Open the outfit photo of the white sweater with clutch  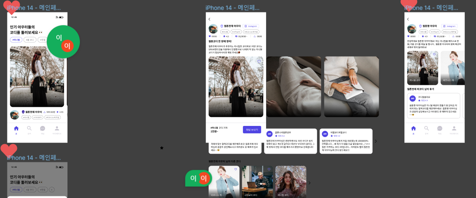pos(351,87)
